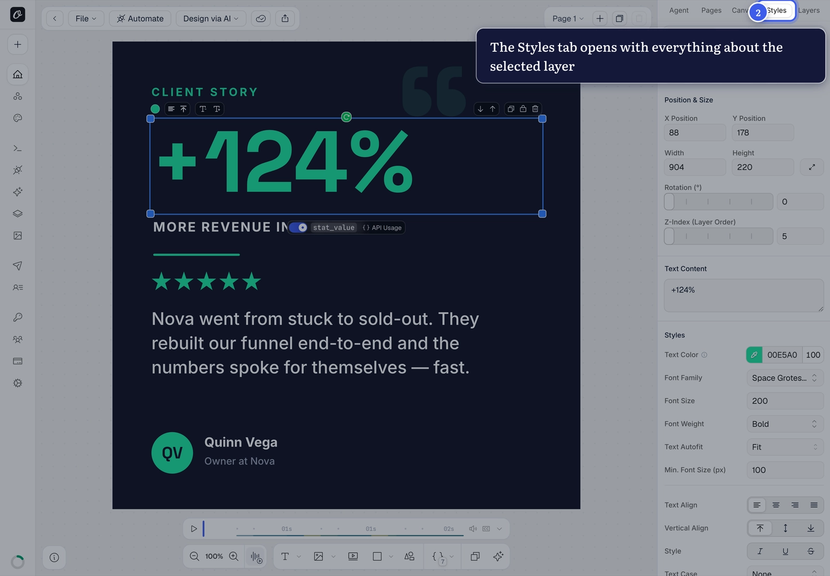The image size is (830, 576).
Task: Open the layers stack sidebar icon
Action: click(18, 214)
